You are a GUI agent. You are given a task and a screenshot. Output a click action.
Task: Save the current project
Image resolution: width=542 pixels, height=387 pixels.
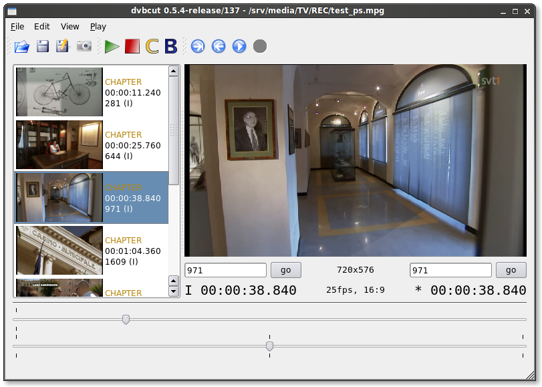(41, 46)
